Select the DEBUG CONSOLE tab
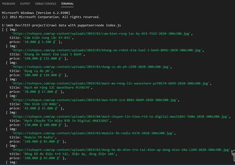Image resolution: width=235 pixels, height=165 pixels. point(46,4)
